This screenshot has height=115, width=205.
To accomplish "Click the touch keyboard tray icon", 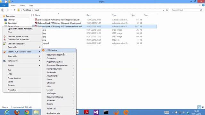I will (x=167, y=112).
